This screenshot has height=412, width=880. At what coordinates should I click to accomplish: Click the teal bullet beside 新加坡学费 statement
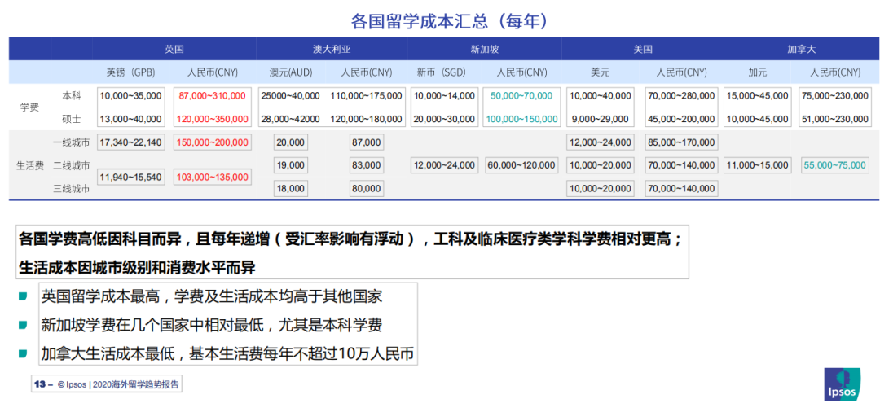[23, 325]
